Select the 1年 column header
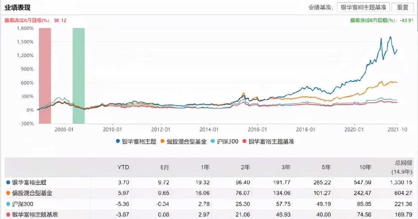 point(205,167)
